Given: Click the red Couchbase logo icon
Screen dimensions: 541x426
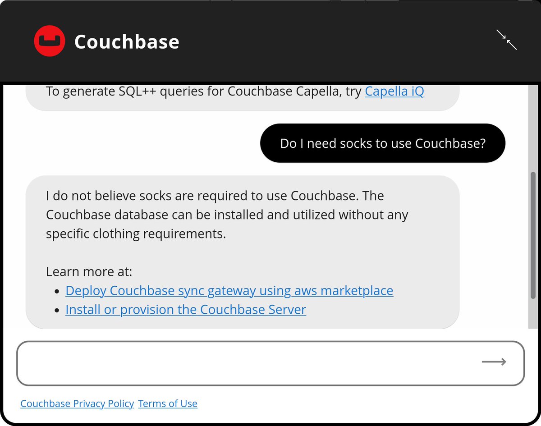Looking at the screenshot, I should (x=50, y=41).
